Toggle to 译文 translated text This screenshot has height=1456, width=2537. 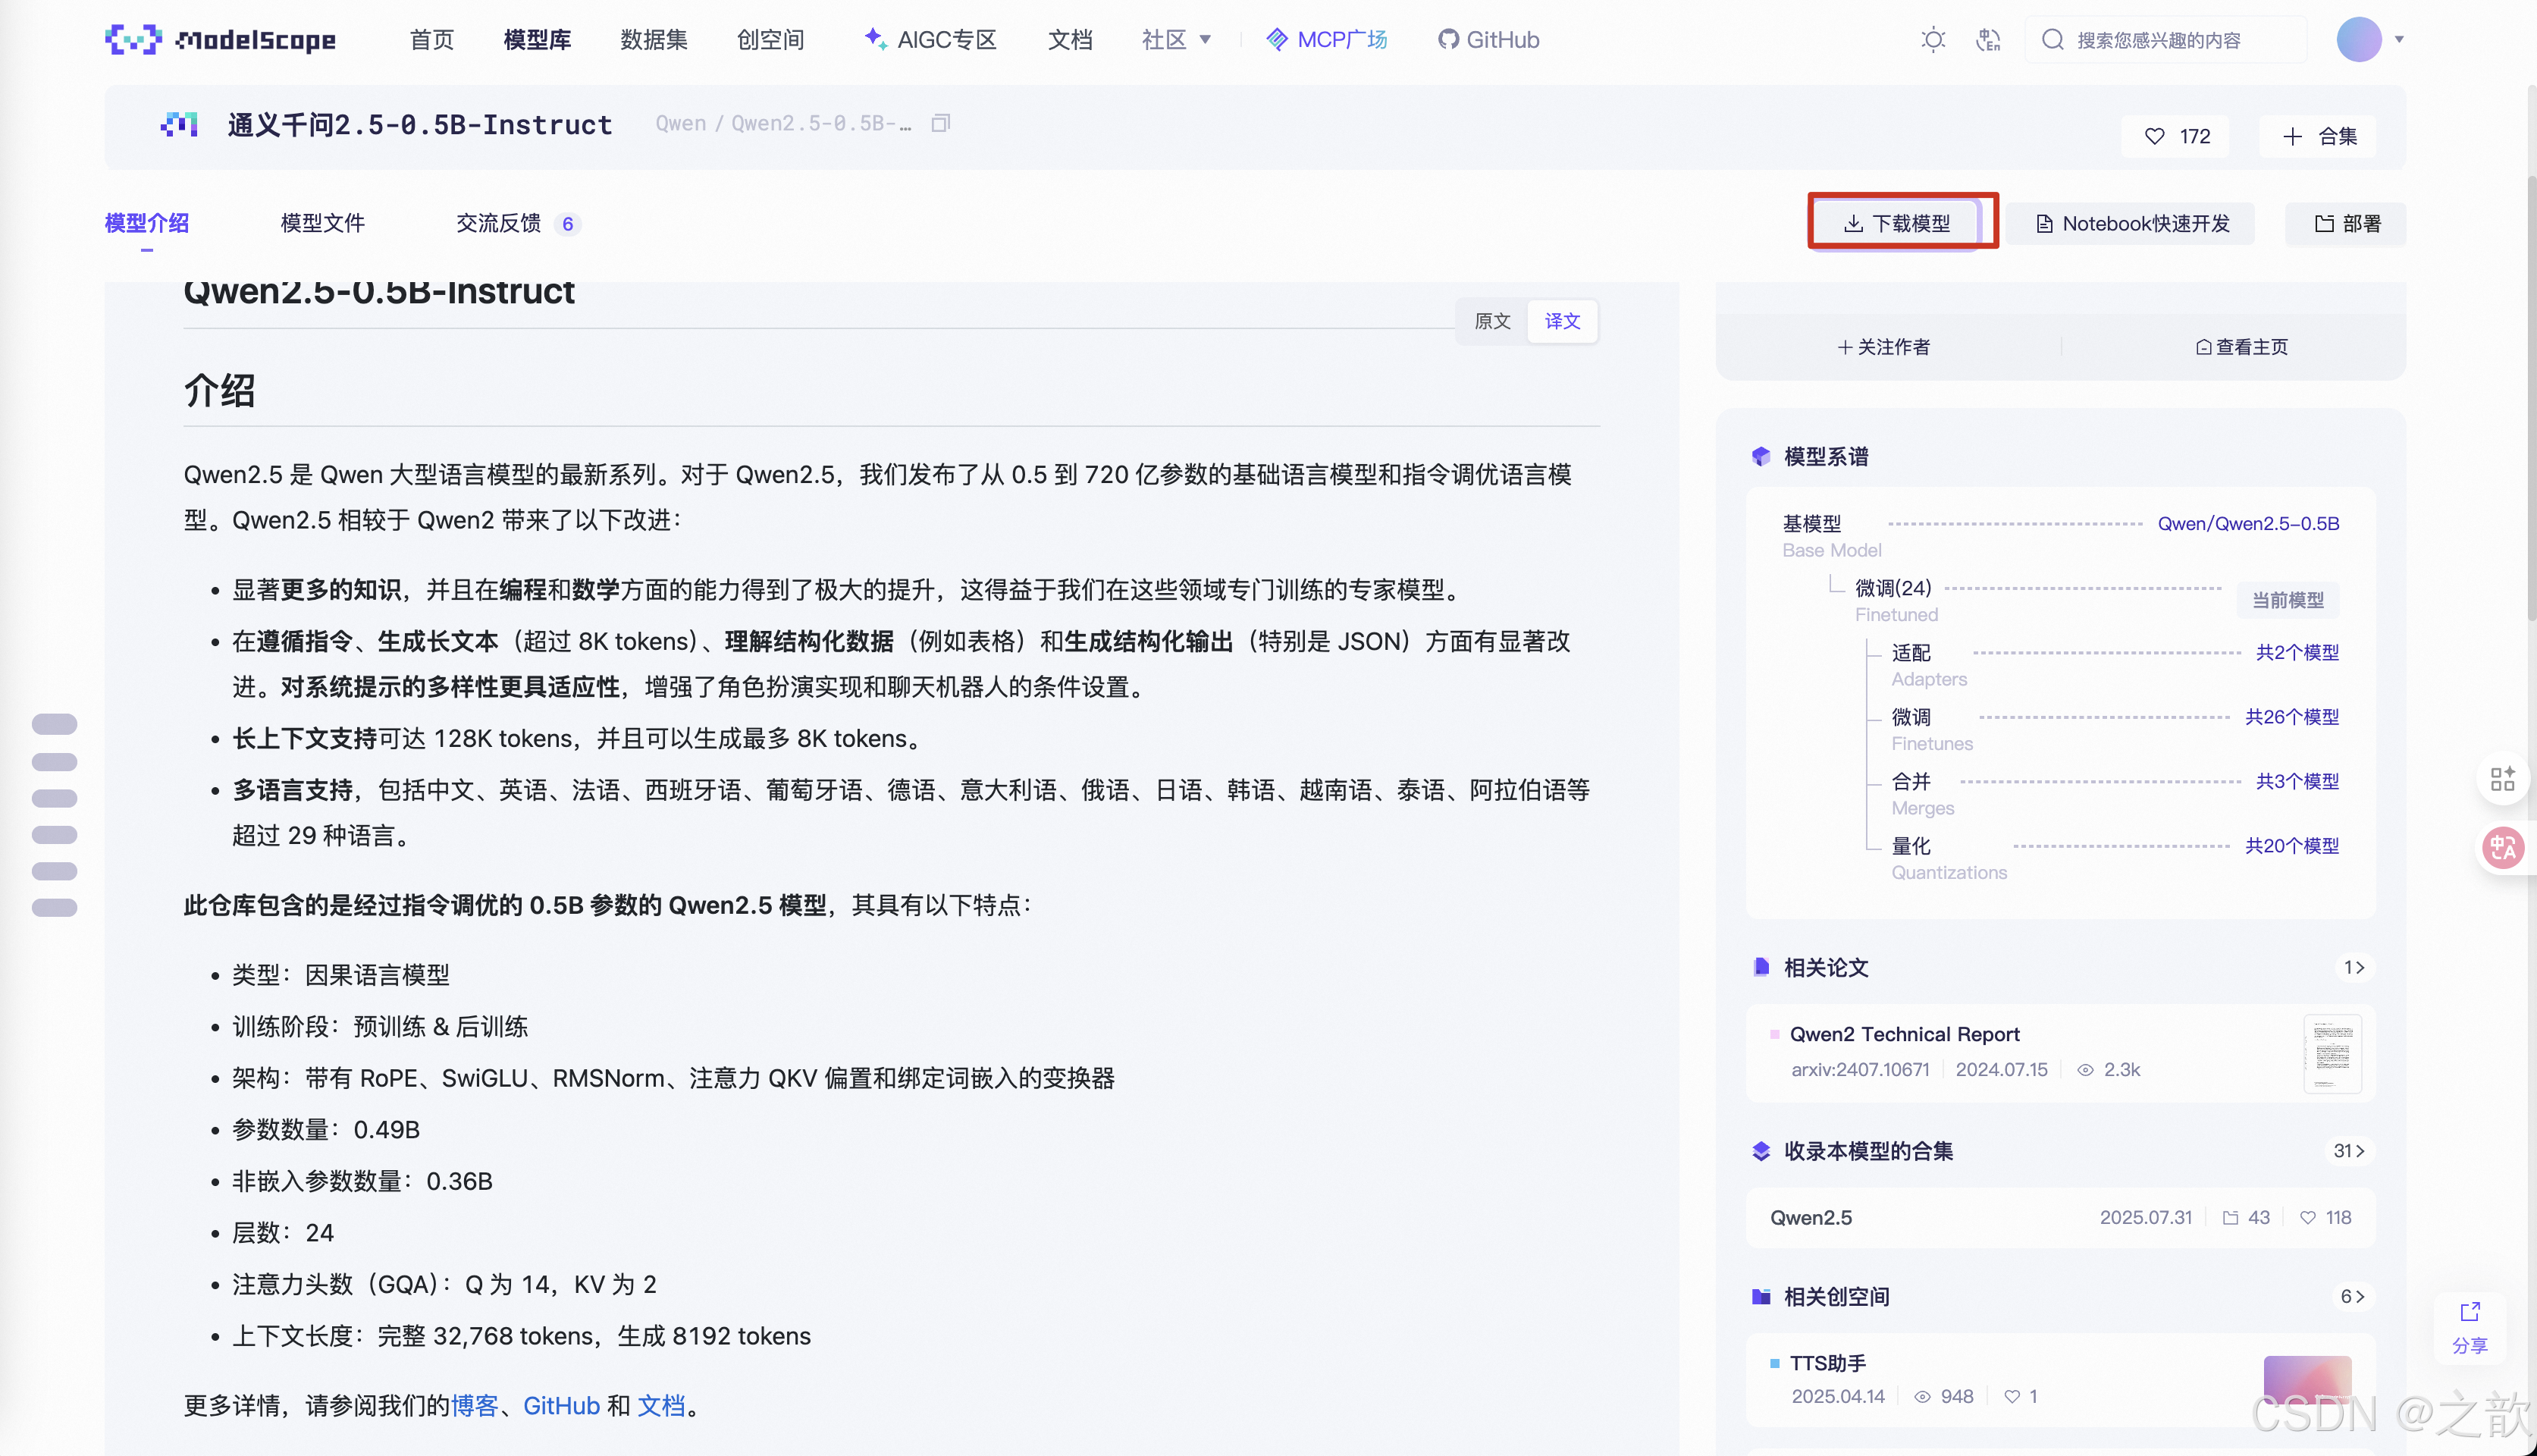click(1563, 321)
